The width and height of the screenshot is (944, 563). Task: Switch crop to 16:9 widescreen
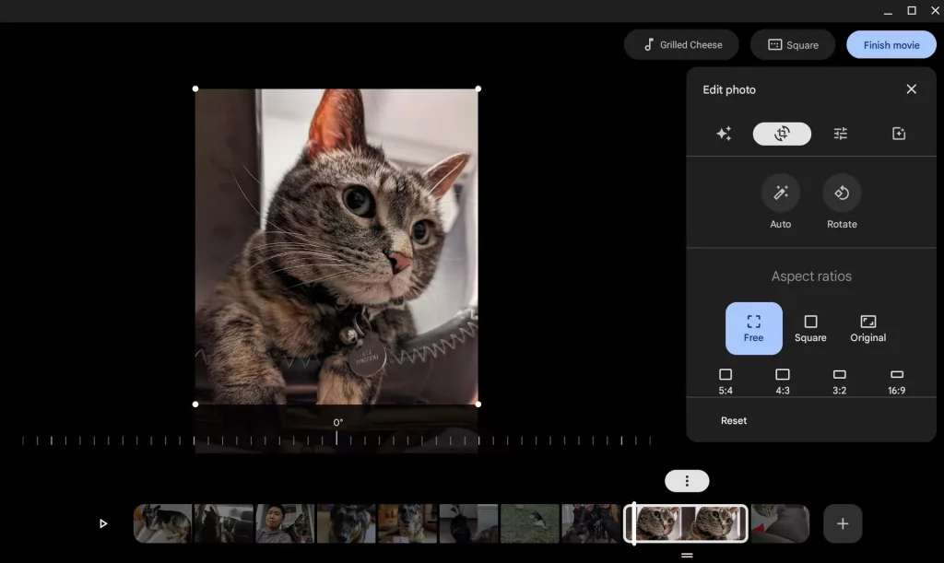click(896, 380)
